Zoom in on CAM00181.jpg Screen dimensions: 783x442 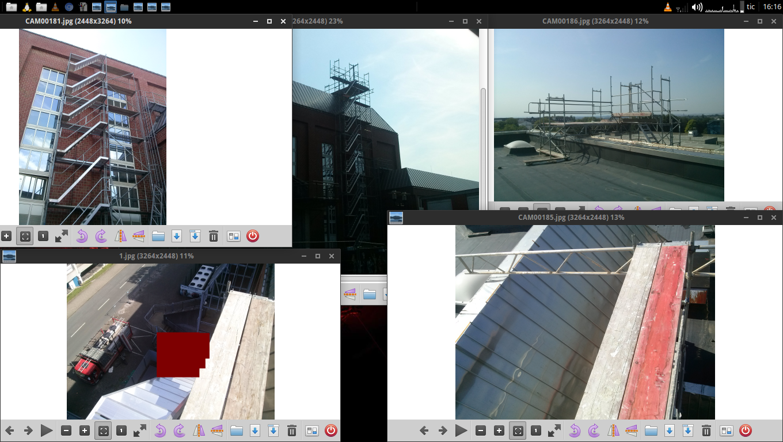(6, 236)
